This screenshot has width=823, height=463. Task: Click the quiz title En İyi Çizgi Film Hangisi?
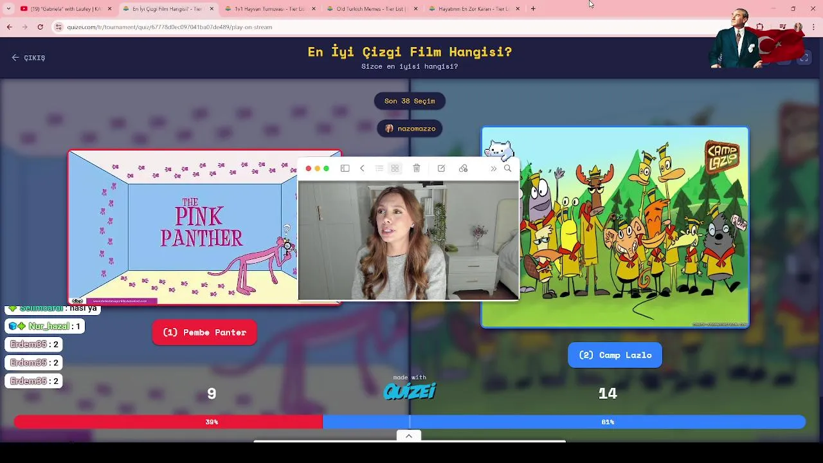410,52
